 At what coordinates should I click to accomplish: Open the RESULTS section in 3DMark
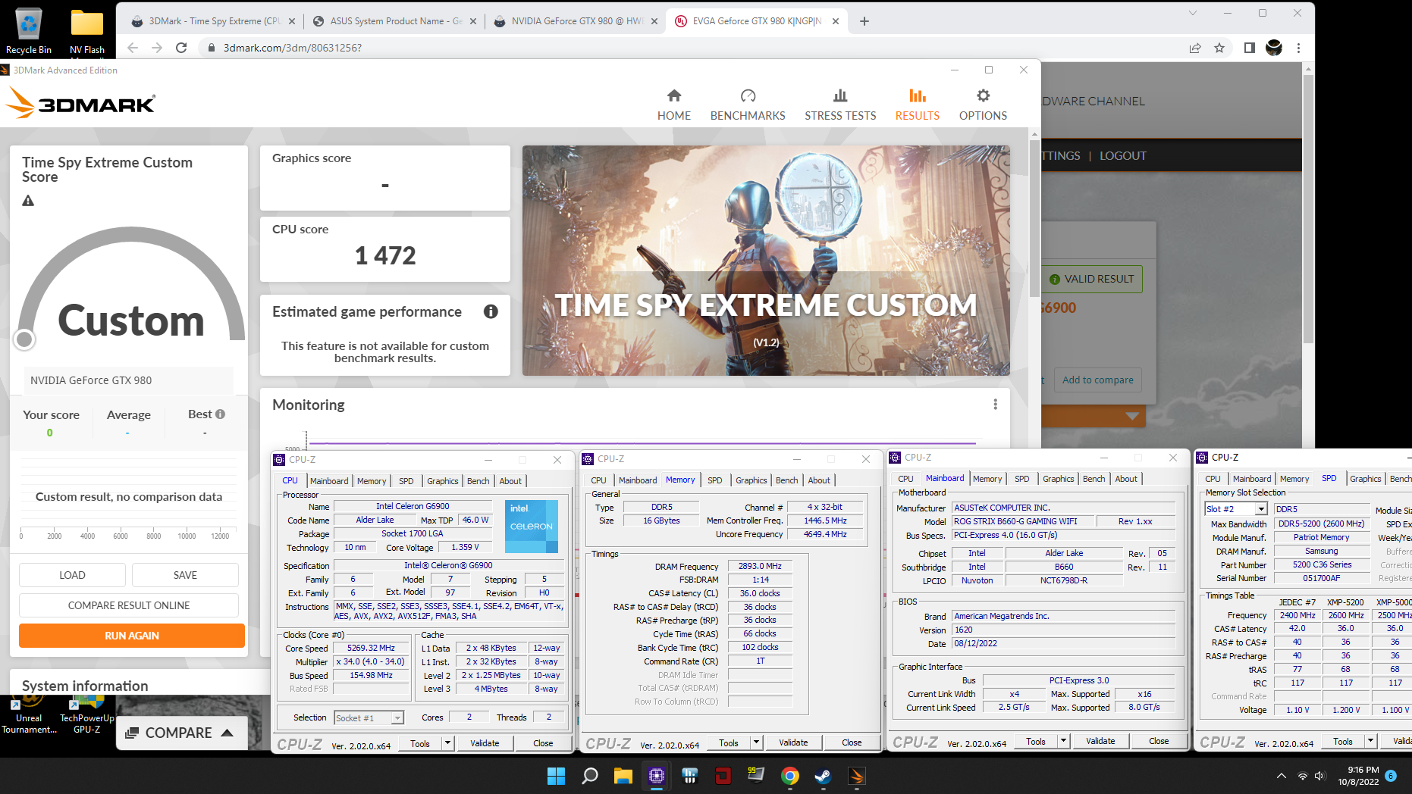pos(917,105)
